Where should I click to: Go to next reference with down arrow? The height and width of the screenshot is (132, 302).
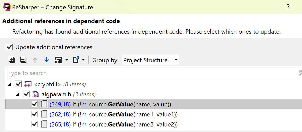tap(46, 60)
